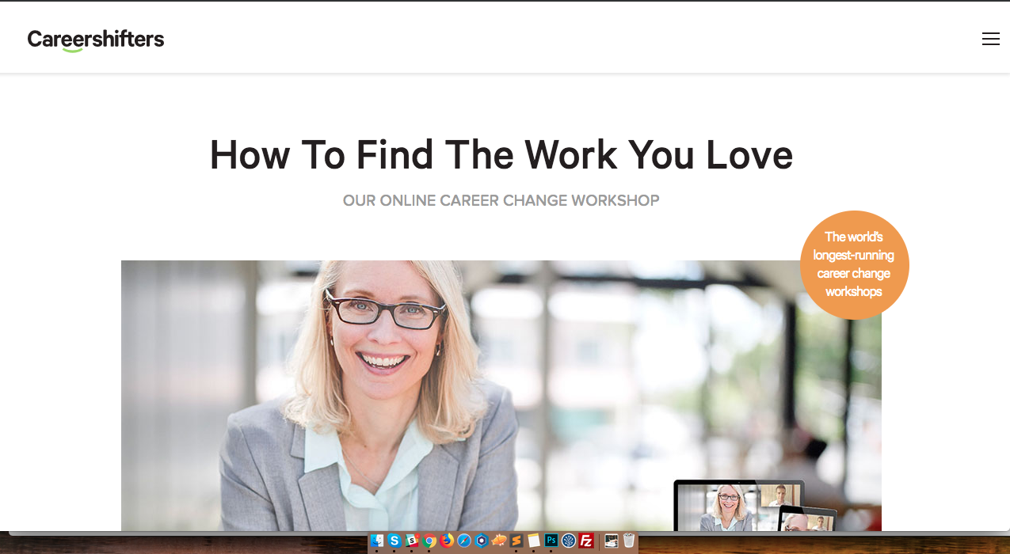Open a Finder window from the dock
Image resolution: width=1010 pixels, height=554 pixels.
379,542
